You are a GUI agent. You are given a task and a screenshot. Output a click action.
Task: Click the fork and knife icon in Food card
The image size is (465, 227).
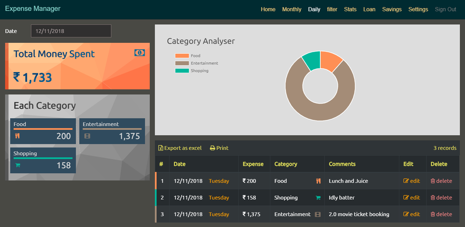click(17, 136)
